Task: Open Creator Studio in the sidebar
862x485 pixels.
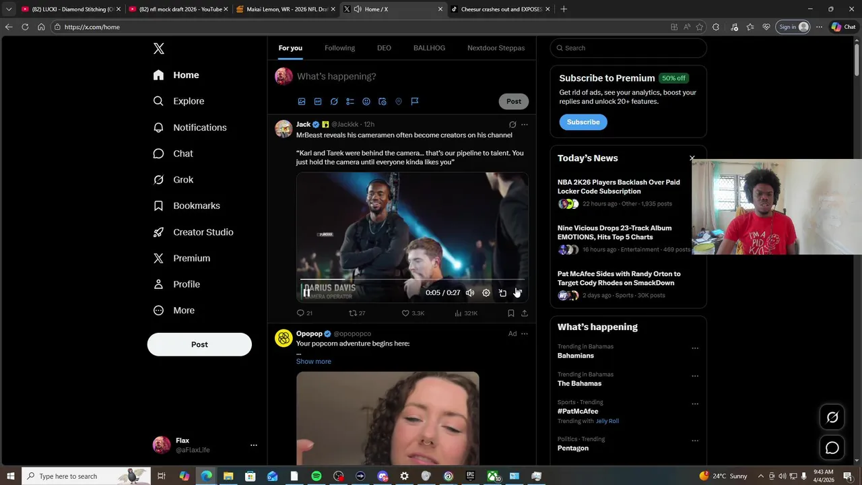Action: (193, 232)
